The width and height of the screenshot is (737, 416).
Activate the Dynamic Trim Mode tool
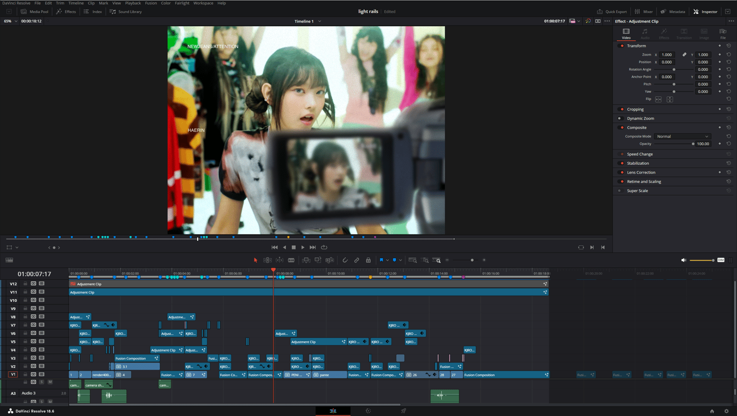point(280,260)
